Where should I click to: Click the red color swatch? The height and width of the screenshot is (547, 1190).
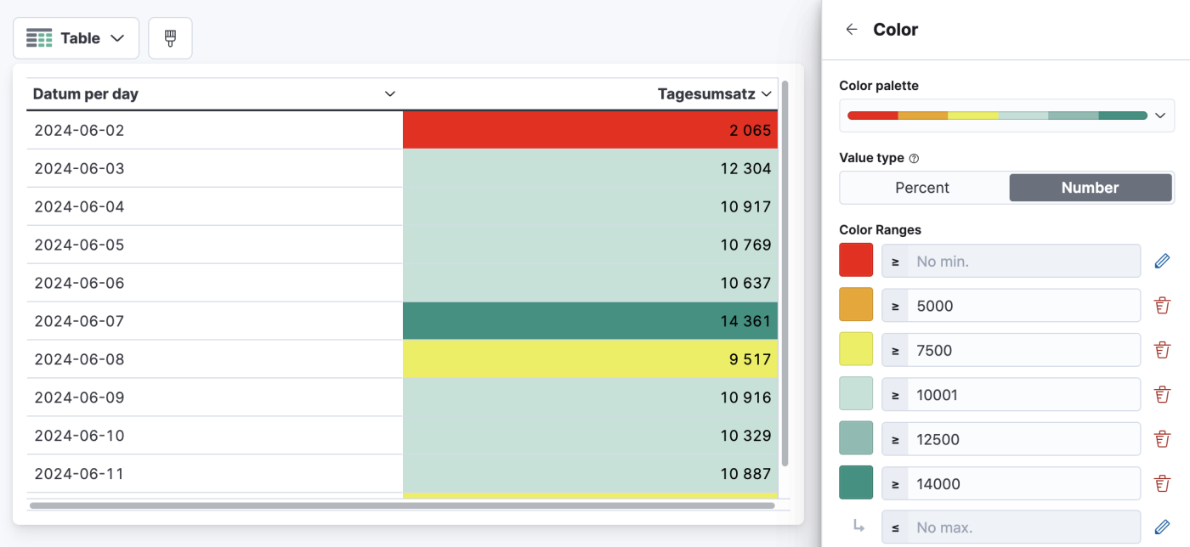coord(855,260)
